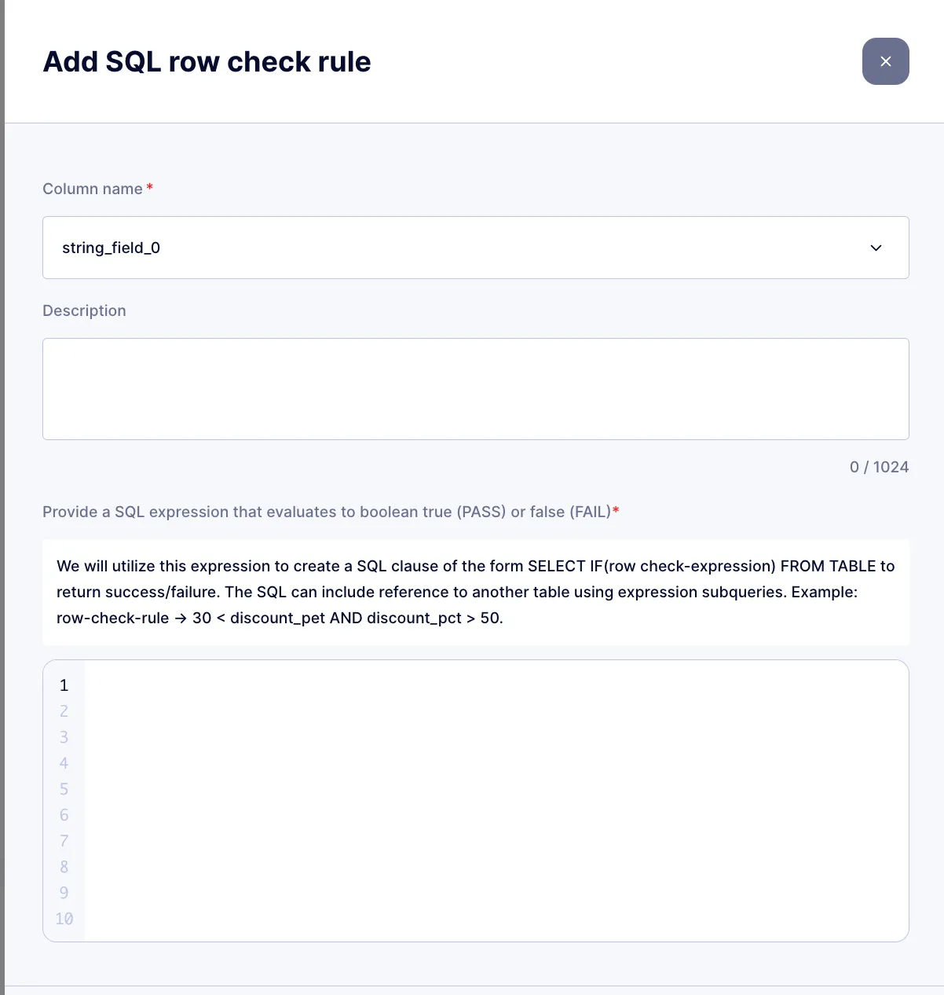The height and width of the screenshot is (995, 944).
Task: Click the Description field label
Action: [x=84, y=310]
